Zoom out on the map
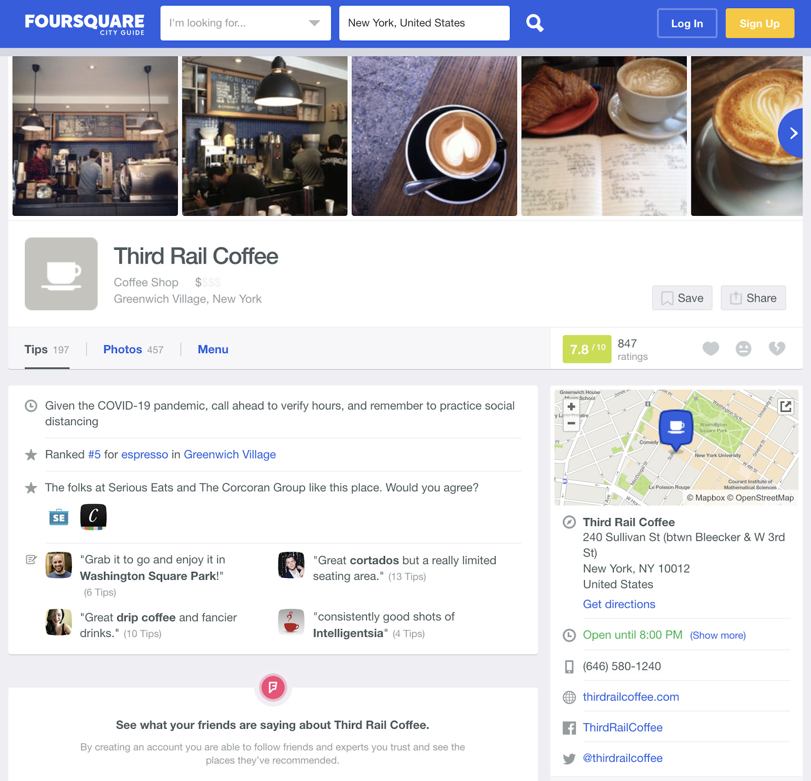 pos(571,423)
